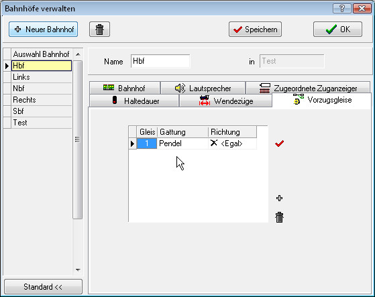Open the Bahnhof tab
Screen dimensions: 375x297
coord(124,88)
